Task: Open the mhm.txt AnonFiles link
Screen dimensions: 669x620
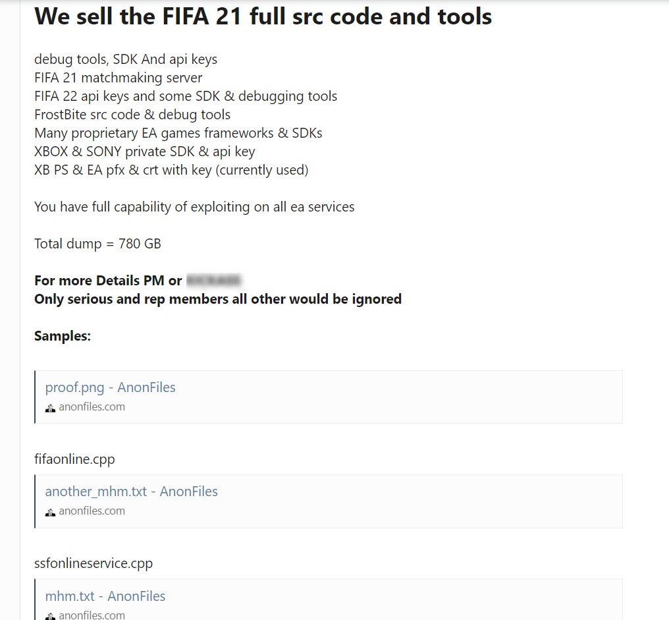Action: 105,596
